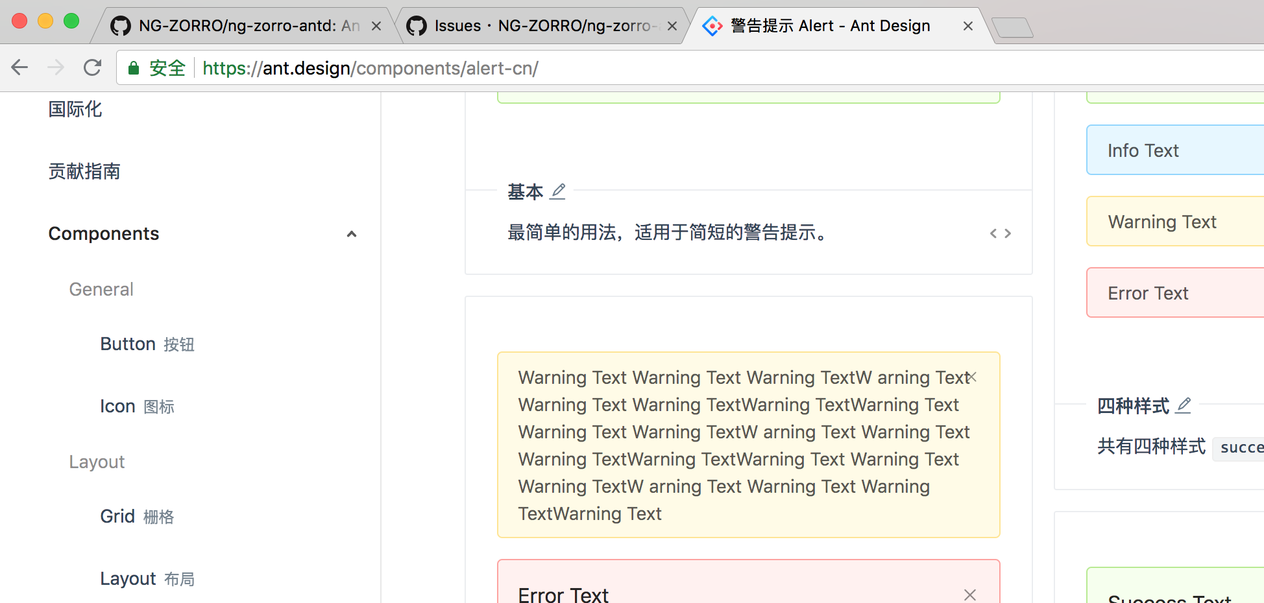Viewport: 1264px width, 603px height.
Task: Expand the code view for 基本 demo
Action: 1001,233
